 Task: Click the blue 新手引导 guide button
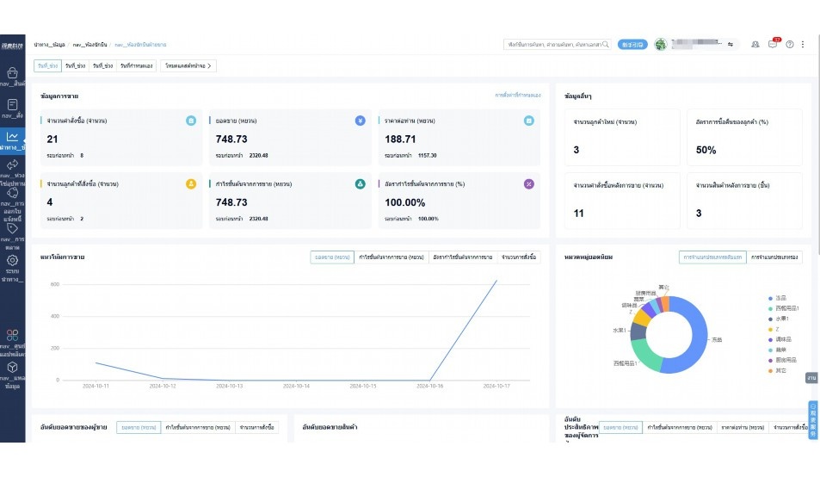pos(632,44)
